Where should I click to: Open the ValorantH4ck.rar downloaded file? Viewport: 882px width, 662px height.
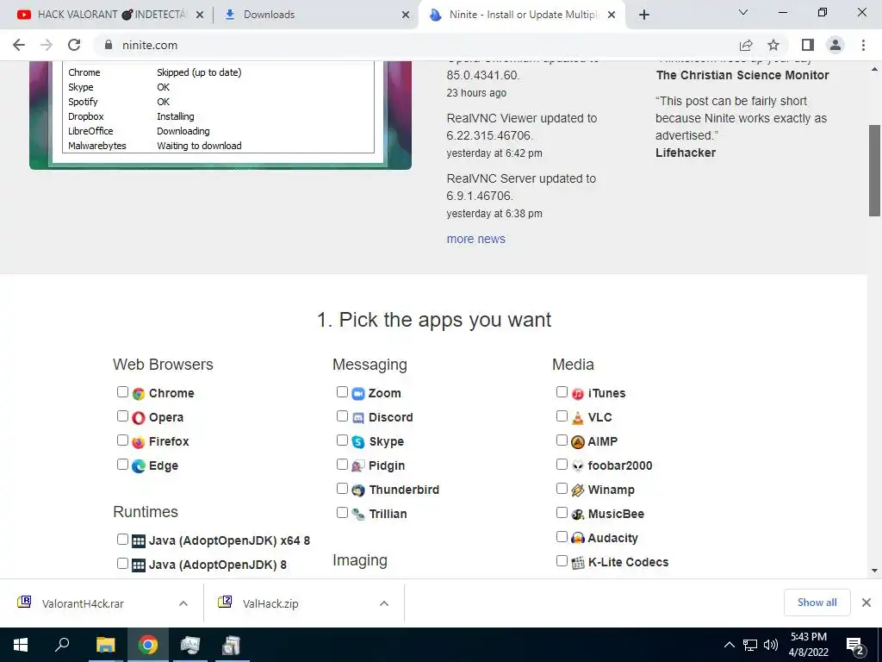point(83,603)
